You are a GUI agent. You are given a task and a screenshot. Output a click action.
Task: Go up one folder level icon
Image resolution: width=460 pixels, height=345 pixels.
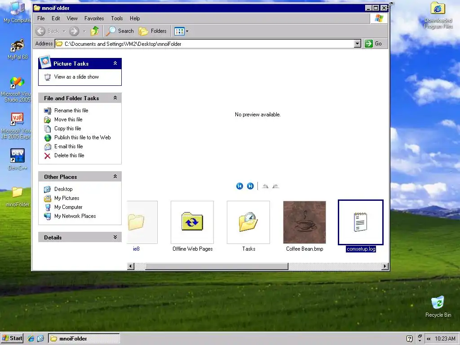pos(95,31)
